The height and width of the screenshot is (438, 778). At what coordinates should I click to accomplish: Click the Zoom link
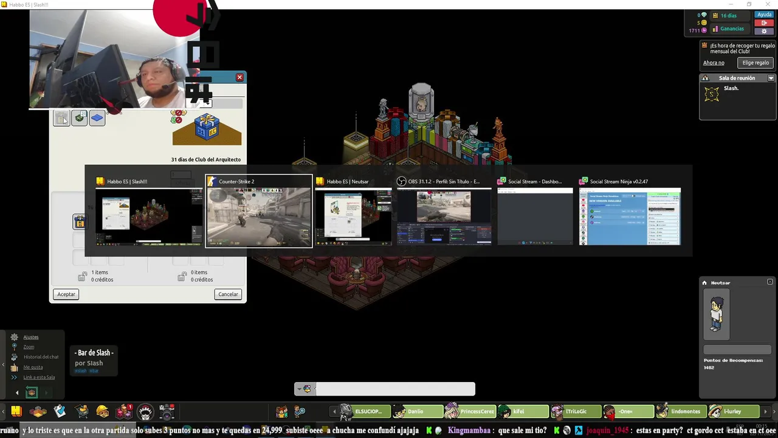pyautogui.click(x=29, y=347)
